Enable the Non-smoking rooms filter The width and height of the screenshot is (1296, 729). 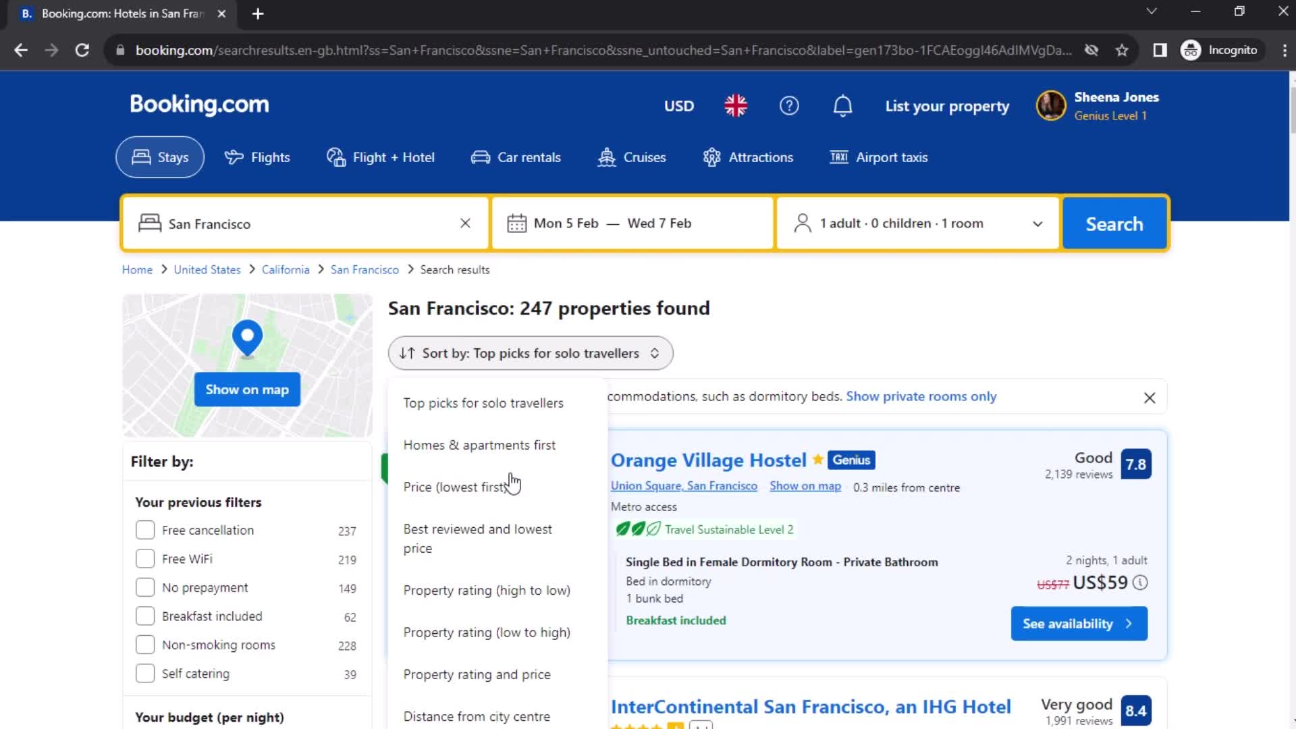pyautogui.click(x=145, y=645)
